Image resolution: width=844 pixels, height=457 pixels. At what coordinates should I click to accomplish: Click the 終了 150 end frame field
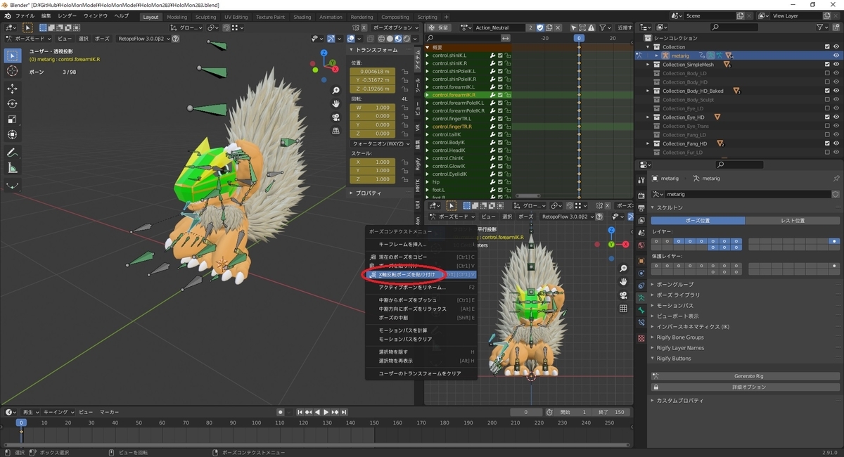point(611,412)
